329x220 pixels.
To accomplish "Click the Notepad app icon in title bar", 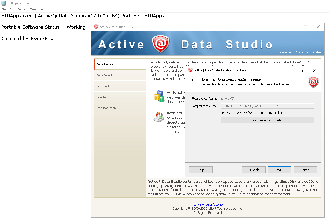I will point(3,3).
